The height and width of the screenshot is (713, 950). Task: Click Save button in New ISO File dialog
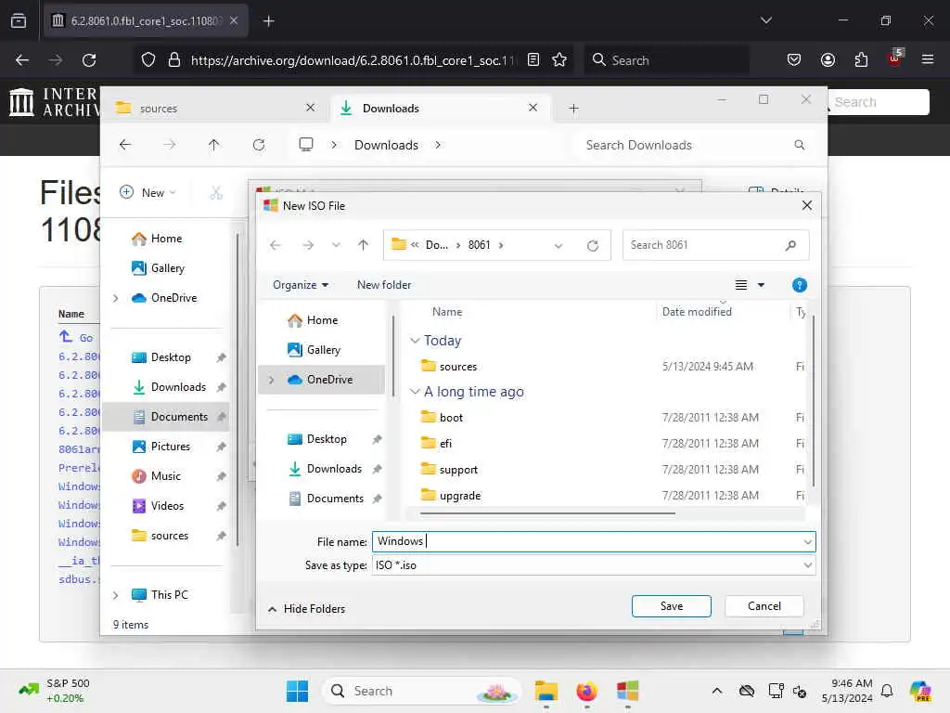tap(671, 605)
